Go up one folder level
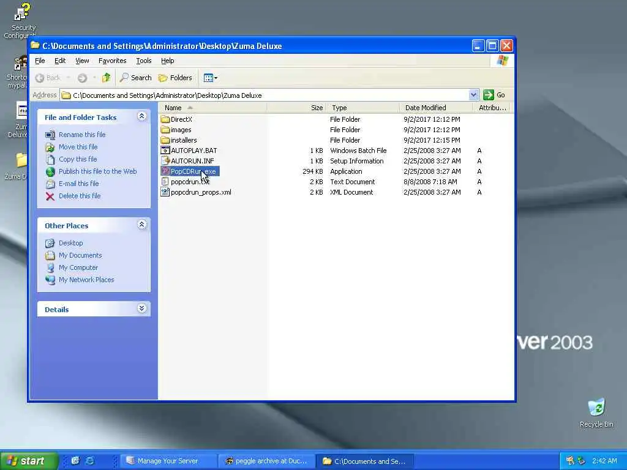This screenshot has width=627, height=470. pyautogui.click(x=106, y=78)
